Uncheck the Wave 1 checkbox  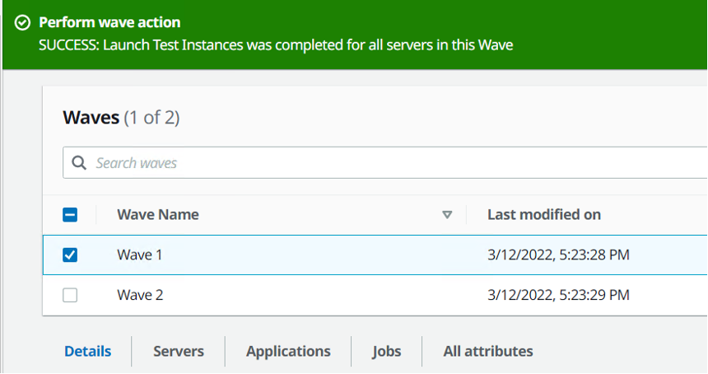[x=70, y=255]
